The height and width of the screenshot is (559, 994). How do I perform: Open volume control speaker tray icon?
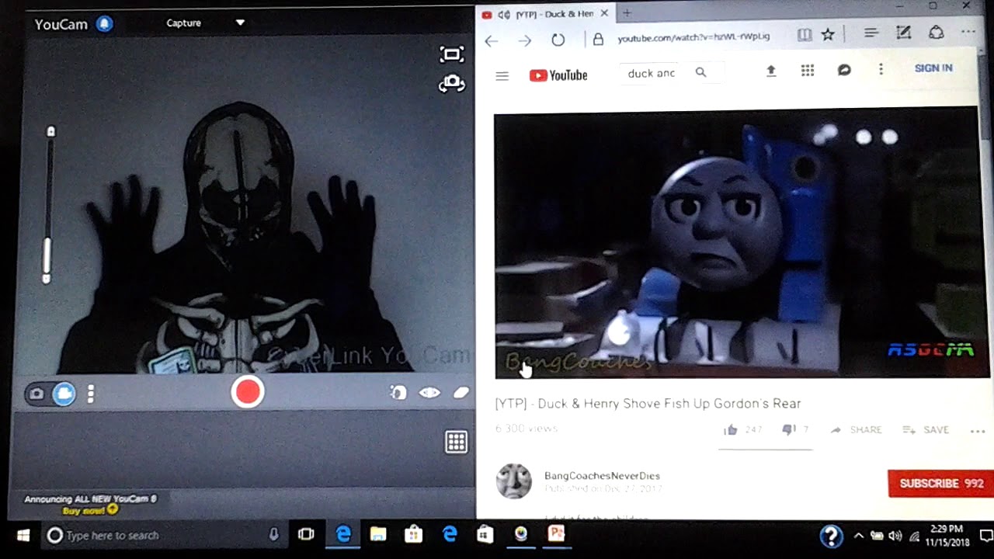[895, 536]
